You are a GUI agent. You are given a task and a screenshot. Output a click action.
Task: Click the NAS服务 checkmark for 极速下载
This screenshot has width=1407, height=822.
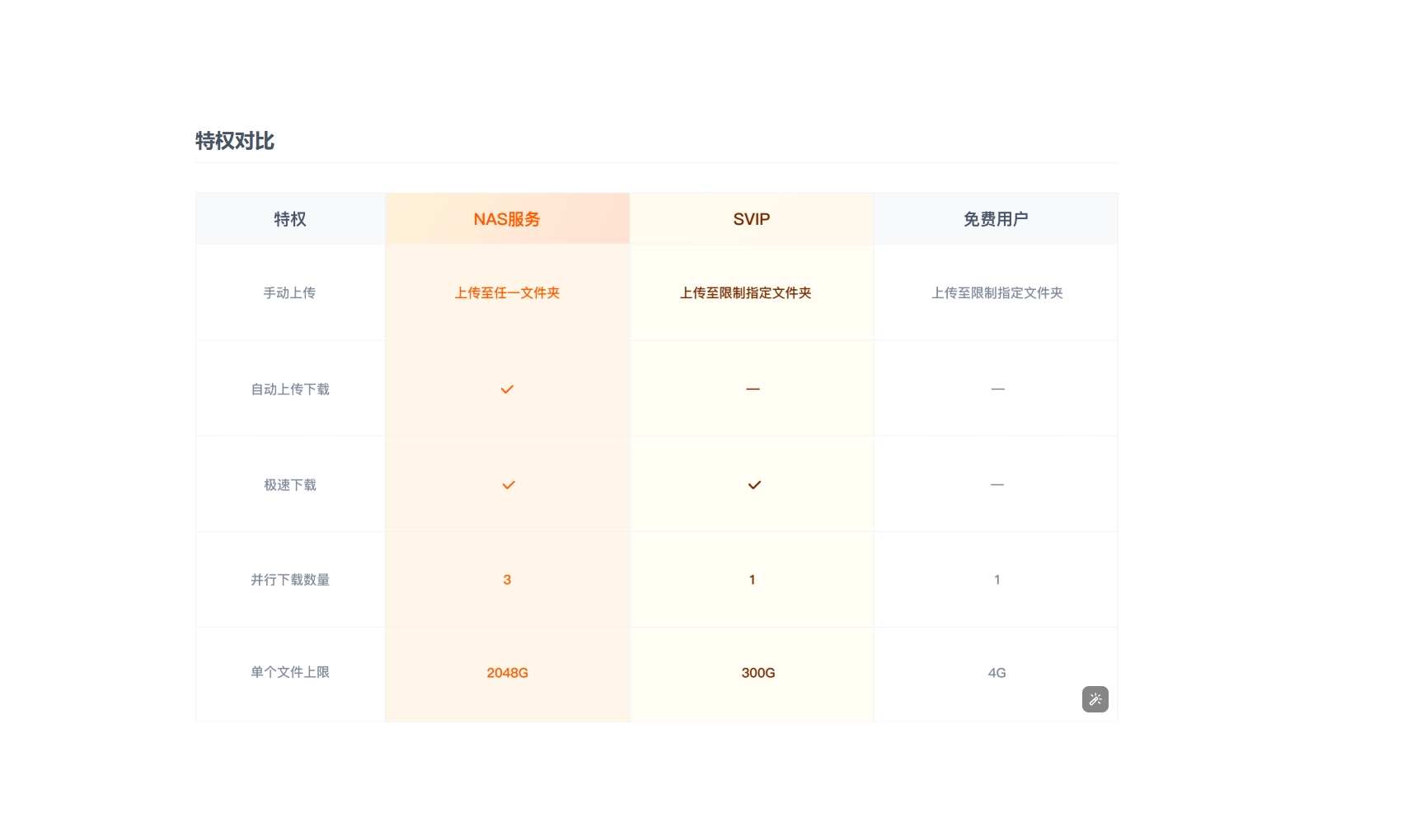coord(509,485)
